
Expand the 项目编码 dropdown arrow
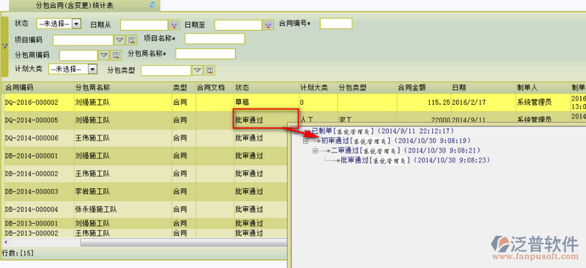point(119,40)
